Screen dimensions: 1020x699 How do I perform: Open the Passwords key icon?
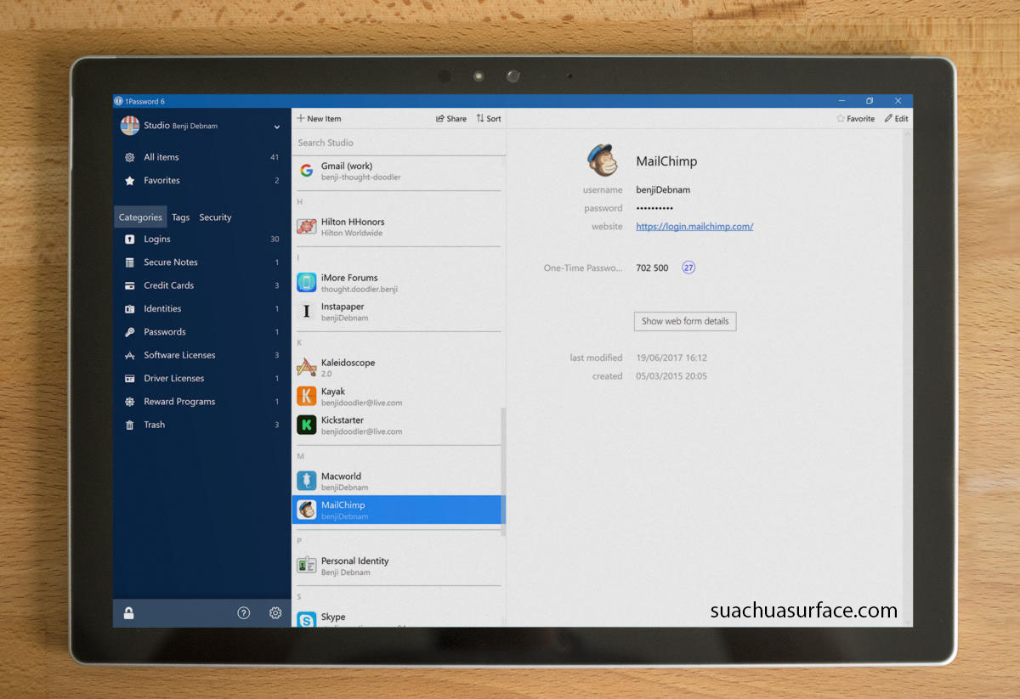point(130,332)
